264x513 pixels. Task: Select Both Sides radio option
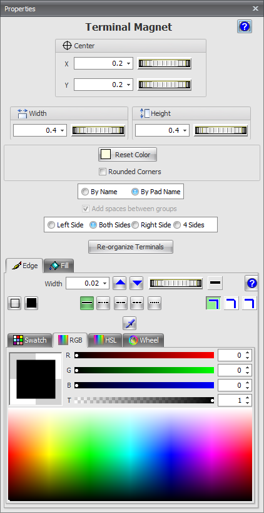click(93, 225)
